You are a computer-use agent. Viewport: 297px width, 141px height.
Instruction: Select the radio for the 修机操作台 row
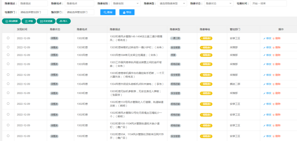(8, 74)
